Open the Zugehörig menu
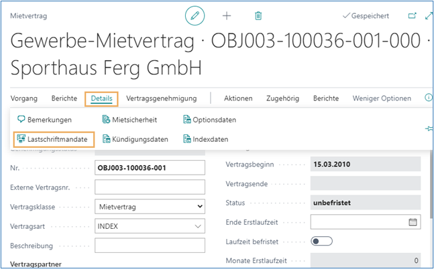 (282, 98)
